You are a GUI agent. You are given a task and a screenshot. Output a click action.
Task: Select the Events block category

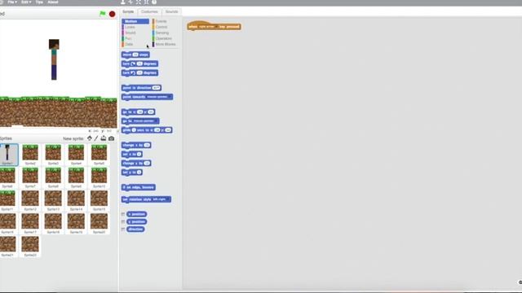pos(165,21)
